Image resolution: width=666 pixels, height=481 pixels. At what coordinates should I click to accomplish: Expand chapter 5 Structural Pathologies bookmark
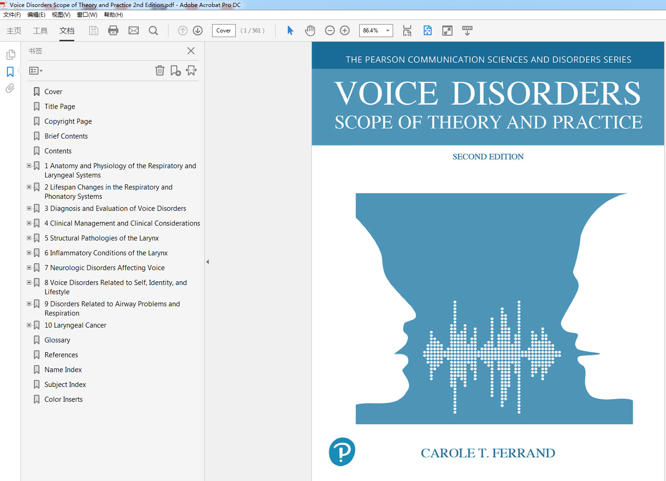(29, 238)
